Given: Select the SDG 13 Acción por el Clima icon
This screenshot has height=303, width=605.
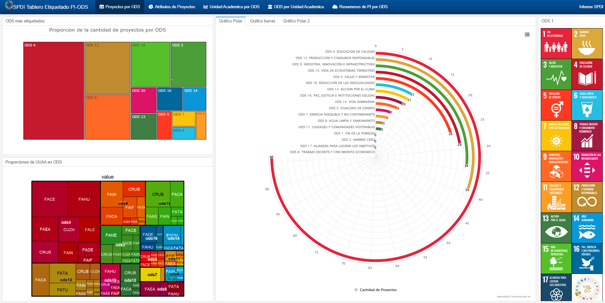Looking at the screenshot, I should [x=556, y=228].
